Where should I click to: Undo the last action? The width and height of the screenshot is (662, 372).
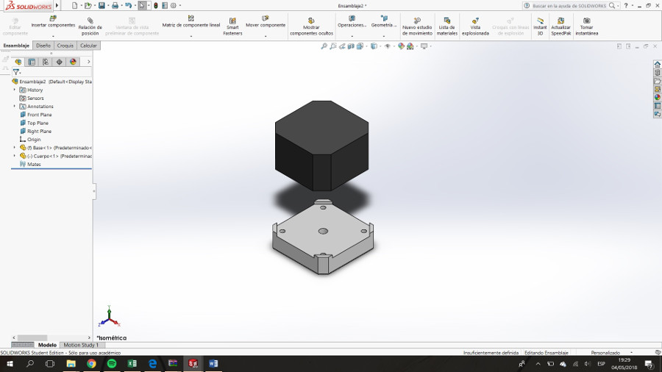[x=128, y=5]
